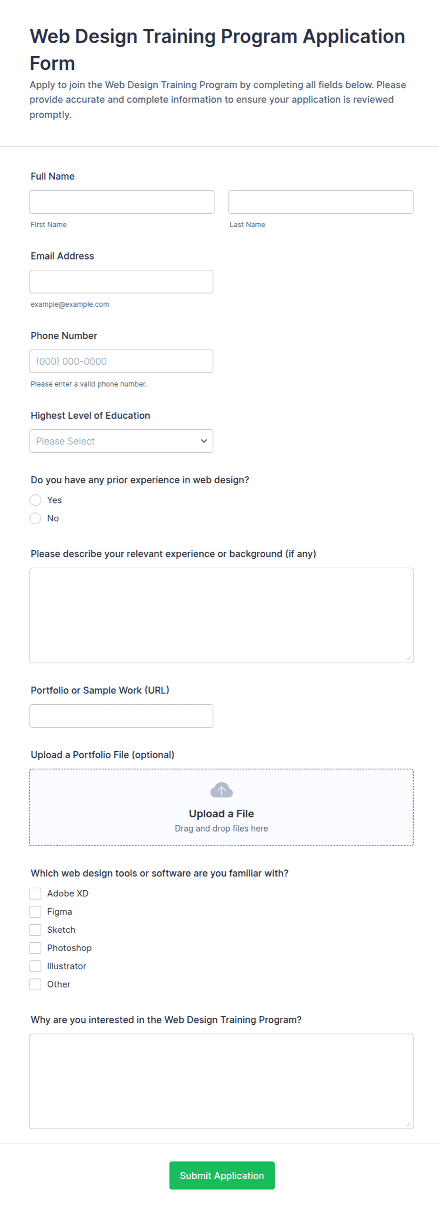Click the Phone Number field
Screen dimensions: 439x1213
pyautogui.click(x=121, y=362)
